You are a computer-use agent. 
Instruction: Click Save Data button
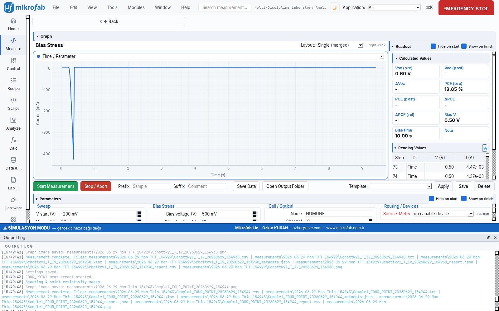(246, 186)
